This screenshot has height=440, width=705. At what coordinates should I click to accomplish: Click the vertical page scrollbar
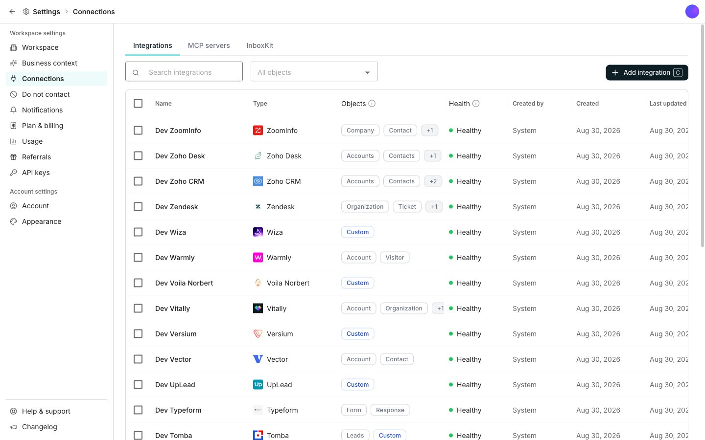pos(703,136)
